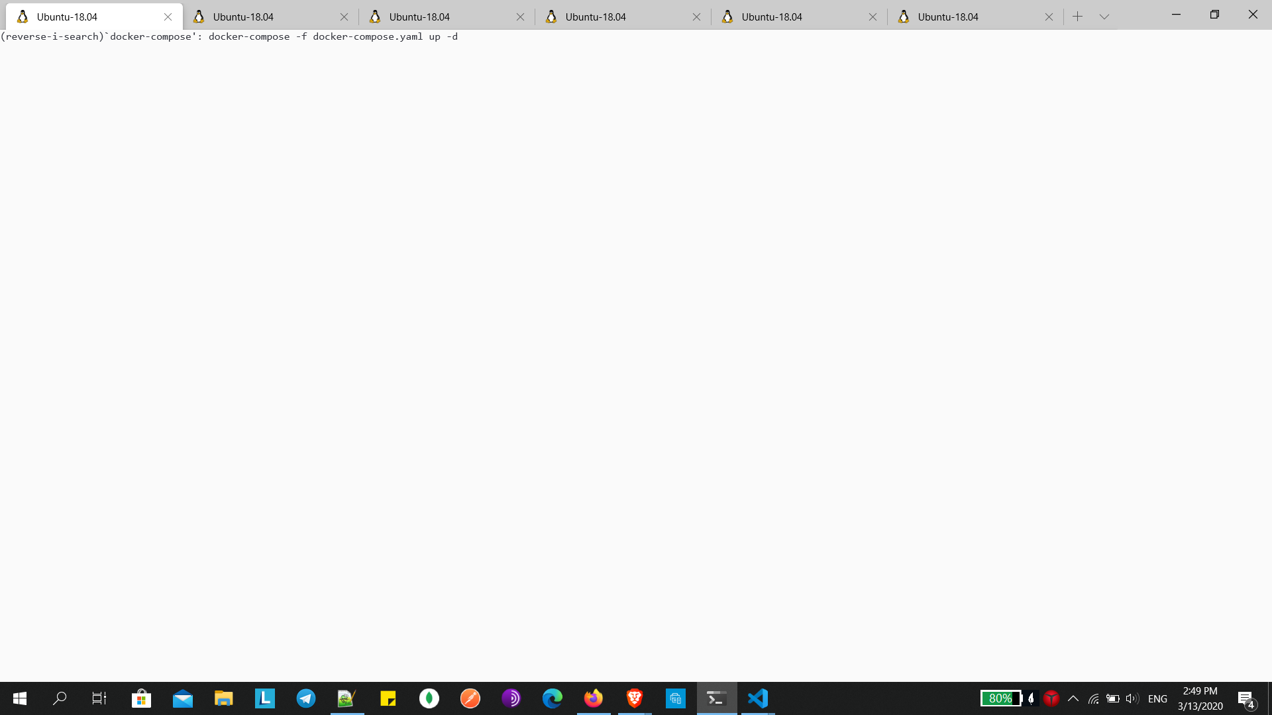The height and width of the screenshot is (715, 1272).
Task: Click the 80% battery level indicator
Action: click(x=1000, y=698)
